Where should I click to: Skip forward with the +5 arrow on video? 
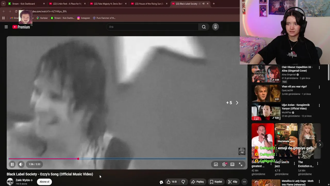coord(237,103)
